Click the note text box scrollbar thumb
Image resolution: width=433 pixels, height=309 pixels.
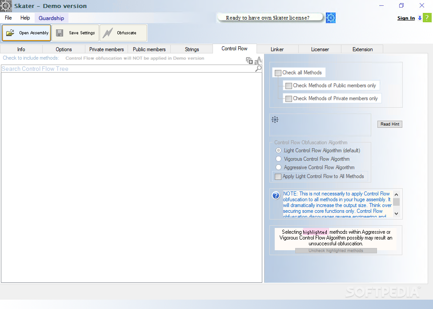396,202
